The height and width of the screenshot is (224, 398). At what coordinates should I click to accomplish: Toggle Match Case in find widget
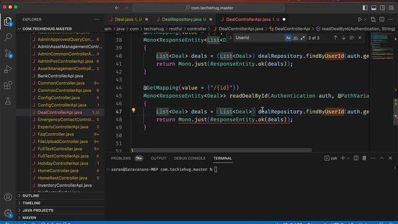288,38
